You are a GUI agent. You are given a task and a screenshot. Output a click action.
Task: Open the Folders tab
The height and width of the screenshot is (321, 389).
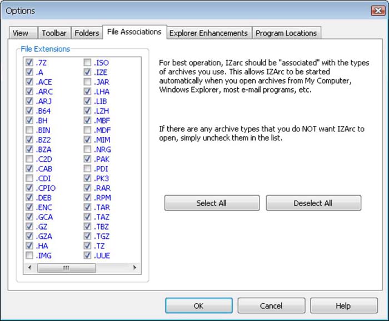click(87, 33)
